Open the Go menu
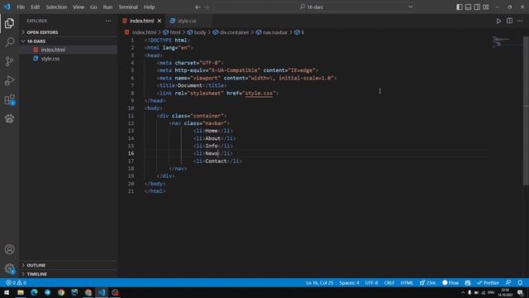Image resolution: width=529 pixels, height=298 pixels. [x=93, y=7]
